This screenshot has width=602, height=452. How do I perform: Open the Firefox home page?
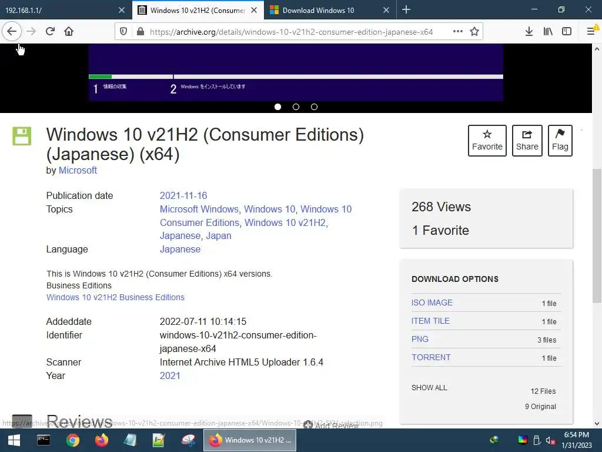69,32
